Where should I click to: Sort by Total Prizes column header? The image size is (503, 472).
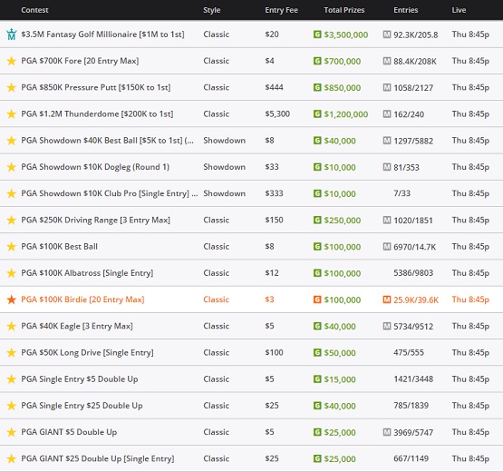343,10
